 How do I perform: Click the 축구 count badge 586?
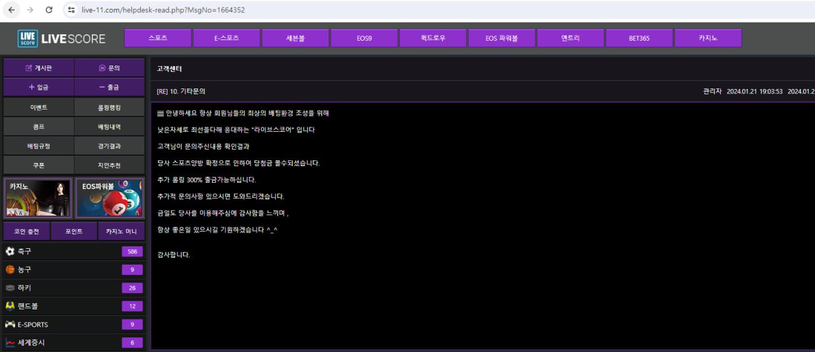point(132,251)
